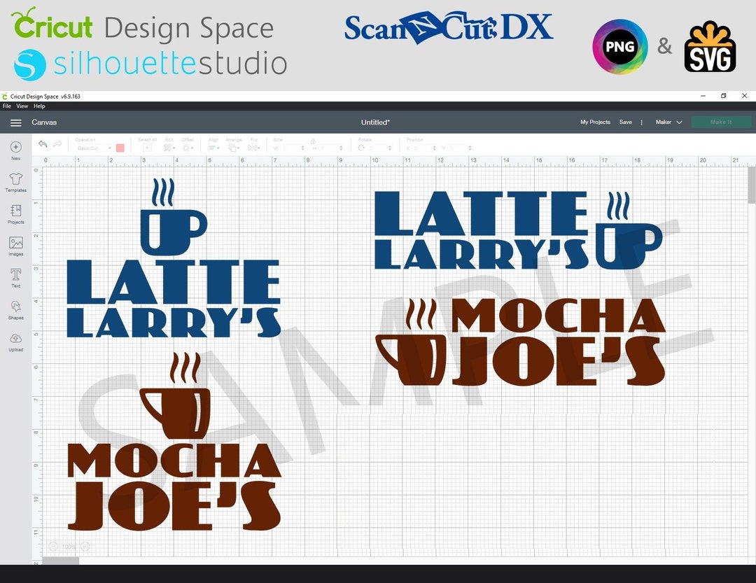The image size is (756, 583).
Task: Open the Arrange dropdown
Action: [x=234, y=148]
